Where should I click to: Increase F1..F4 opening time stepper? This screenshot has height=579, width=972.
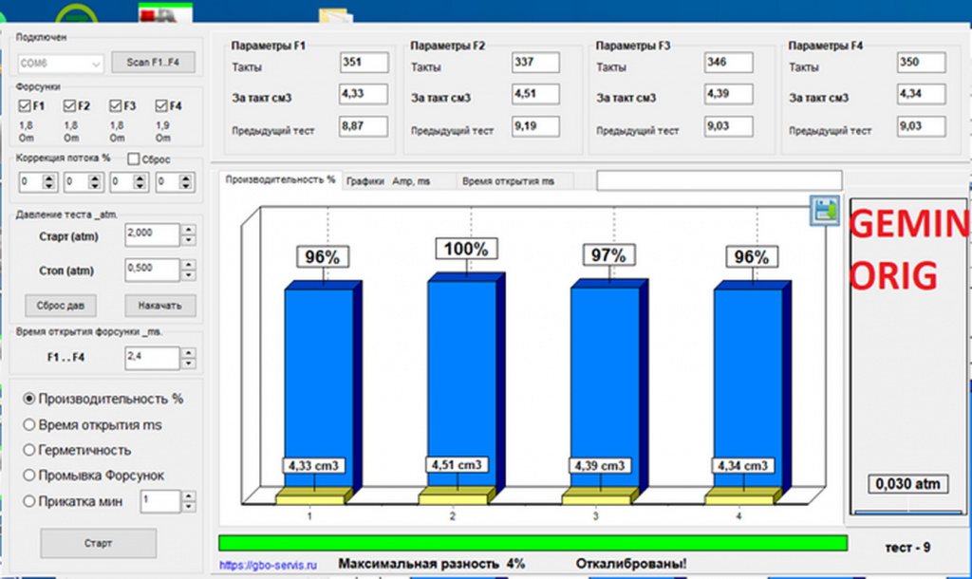[189, 353]
